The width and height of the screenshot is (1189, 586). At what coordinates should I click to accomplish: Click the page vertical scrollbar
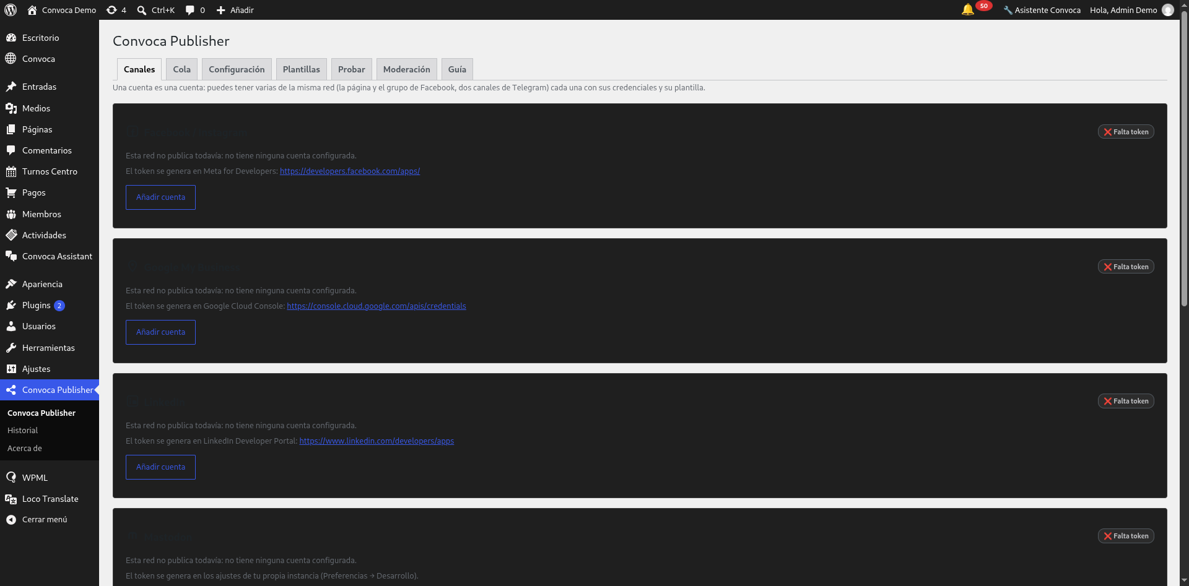coord(1184,158)
